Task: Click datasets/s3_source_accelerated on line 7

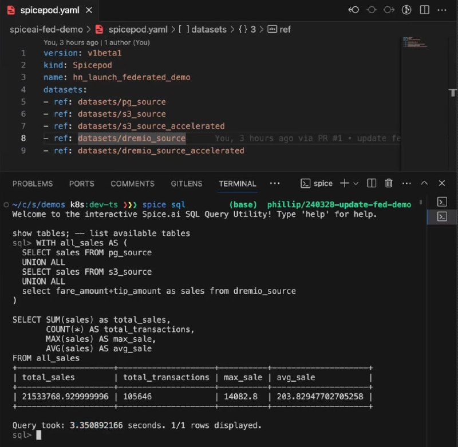Action: click(151, 126)
